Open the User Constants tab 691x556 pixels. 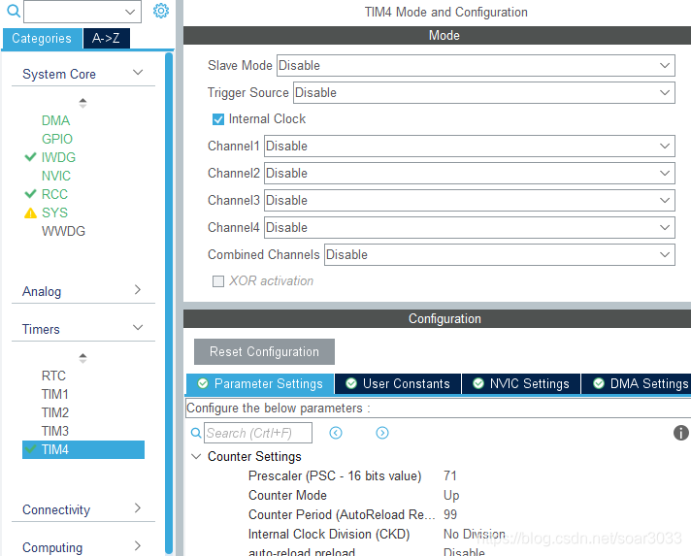coord(398,383)
